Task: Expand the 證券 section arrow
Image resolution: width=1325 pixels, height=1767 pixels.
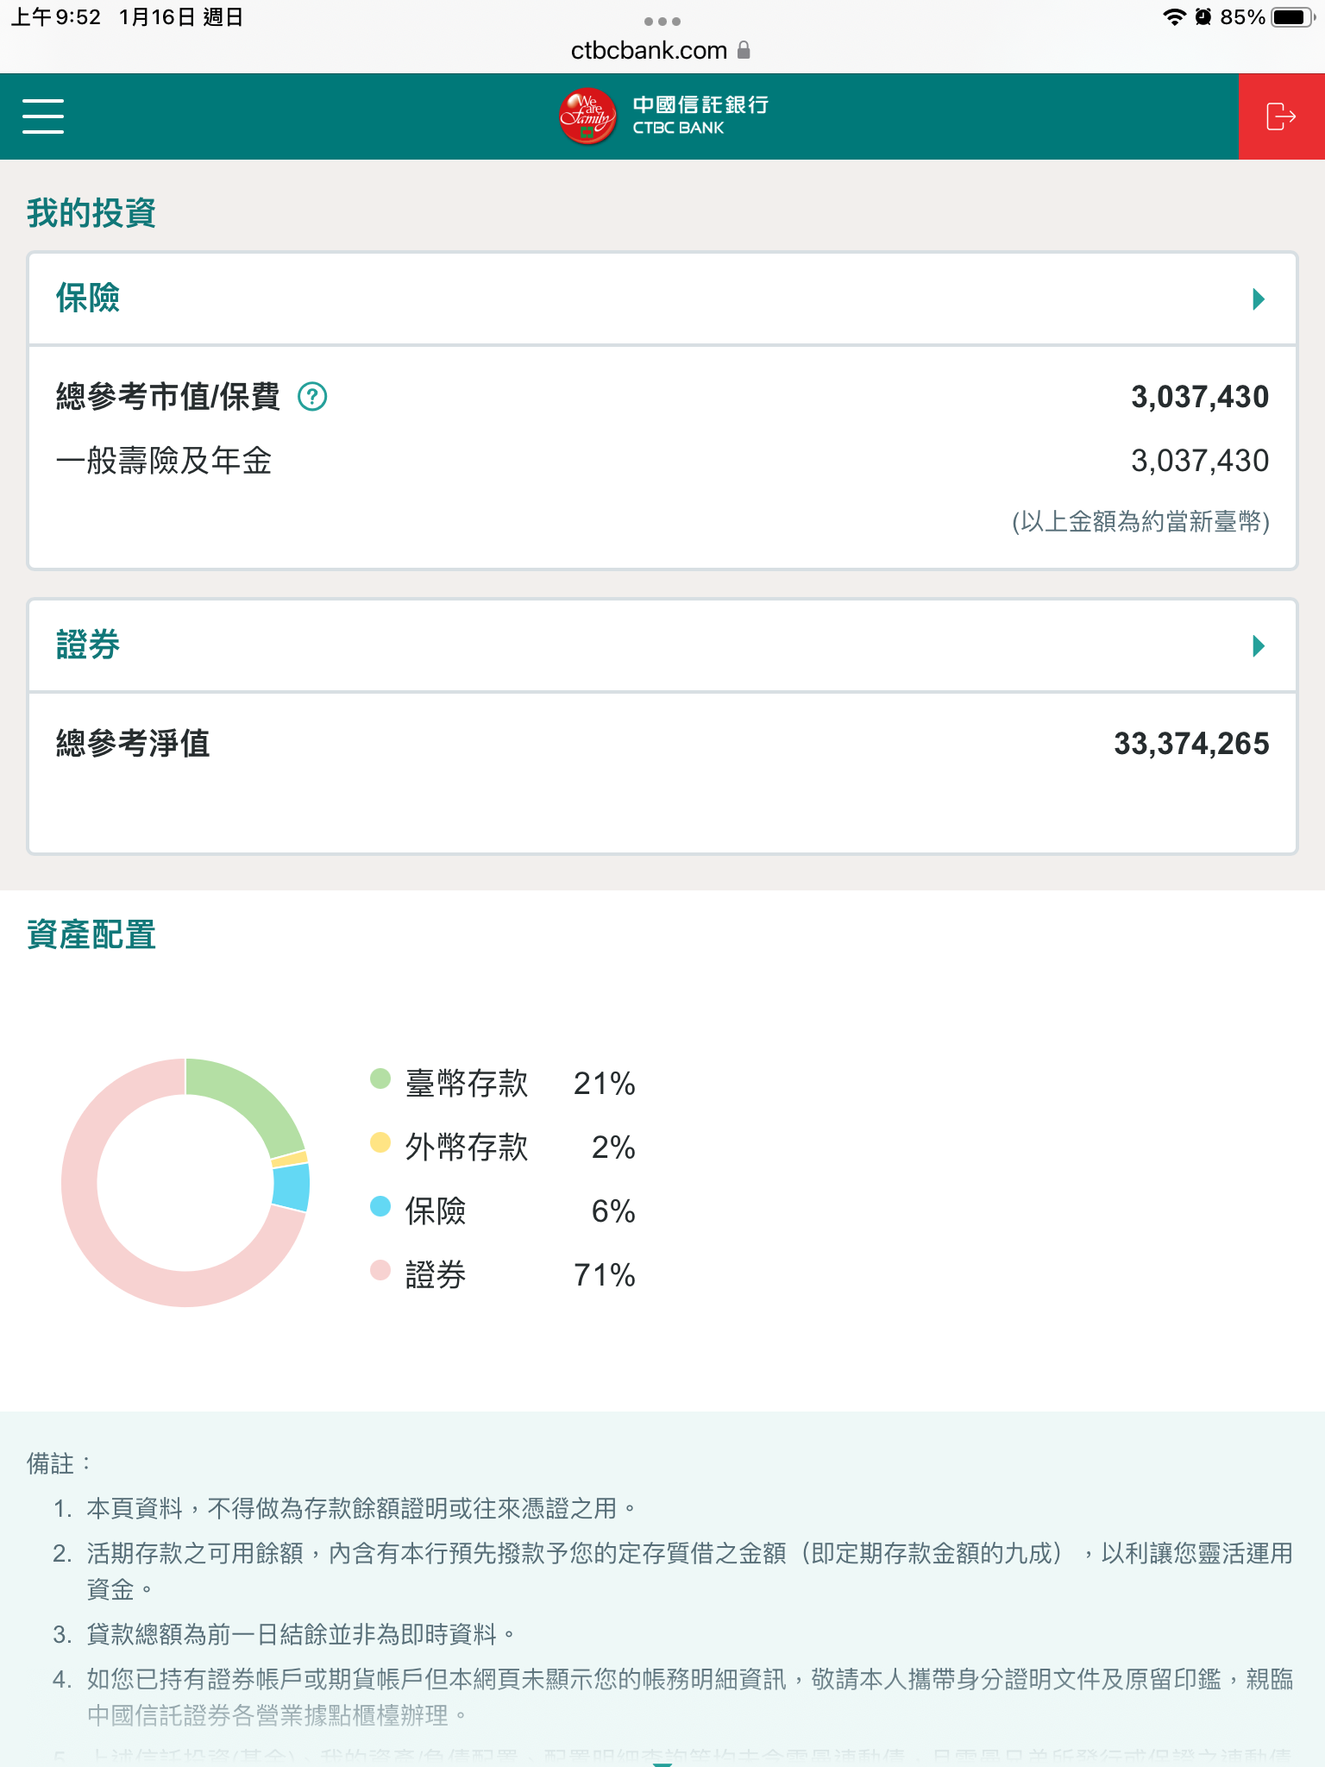Action: (x=1259, y=646)
